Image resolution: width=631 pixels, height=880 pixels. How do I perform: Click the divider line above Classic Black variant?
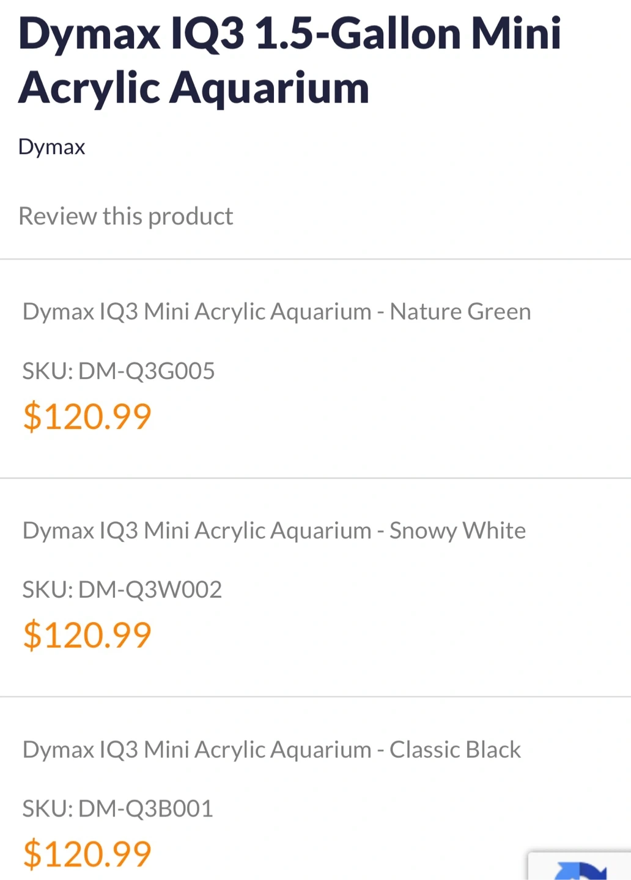(315, 697)
